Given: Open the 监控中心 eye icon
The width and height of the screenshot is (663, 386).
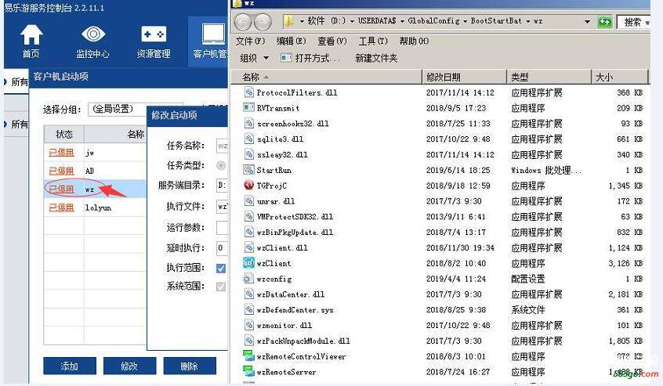Looking at the screenshot, I should 93,34.
